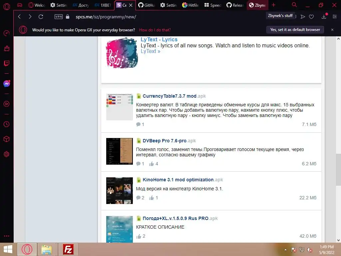Open Twitch sidebar panel

7,63
